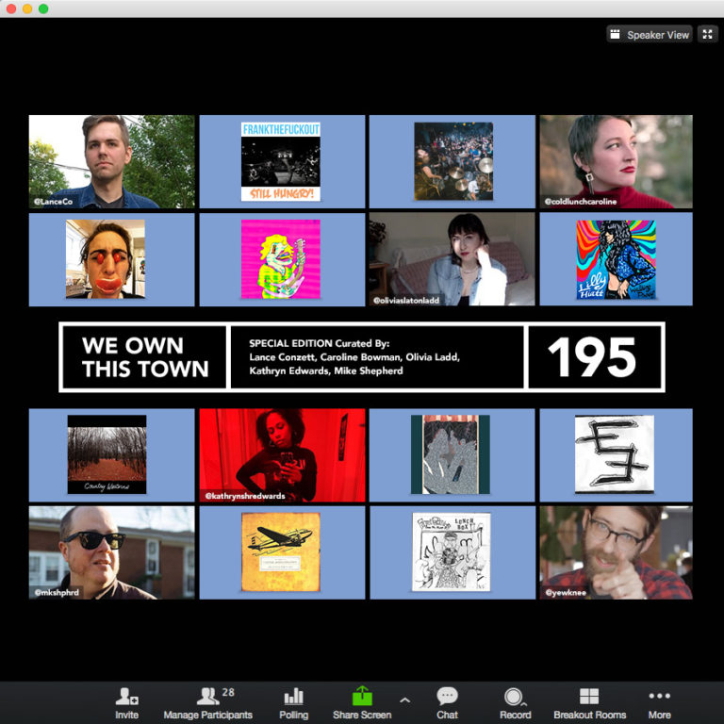Toggle full screen mode
724x724 pixels.
(x=708, y=35)
